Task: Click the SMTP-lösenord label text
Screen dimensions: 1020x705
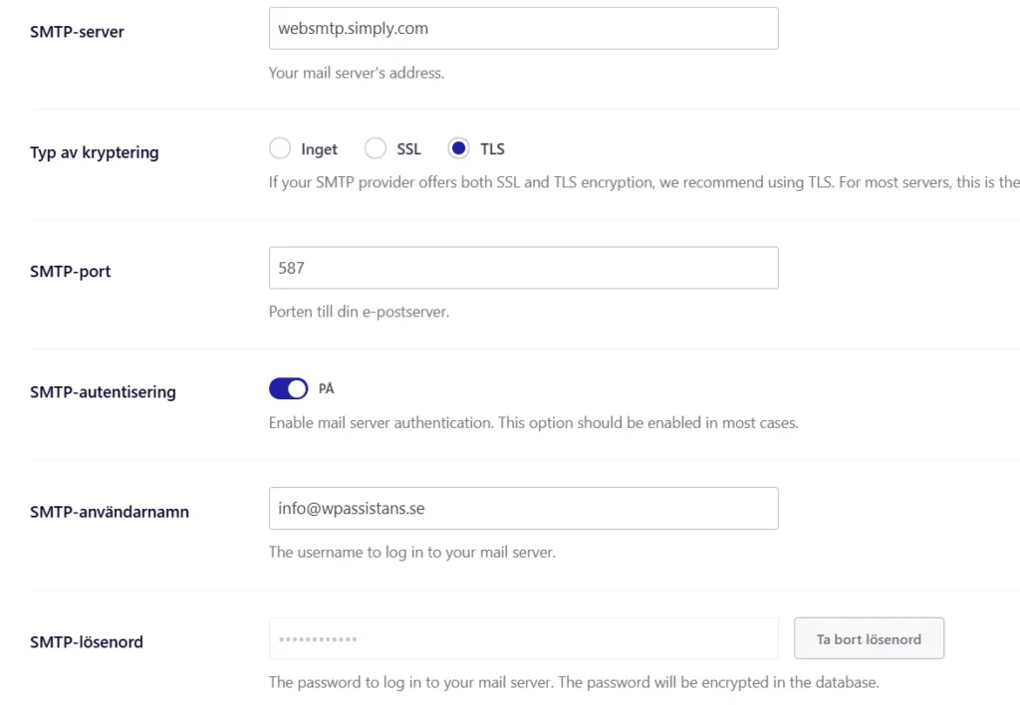Action: click(x=87, y=642)
